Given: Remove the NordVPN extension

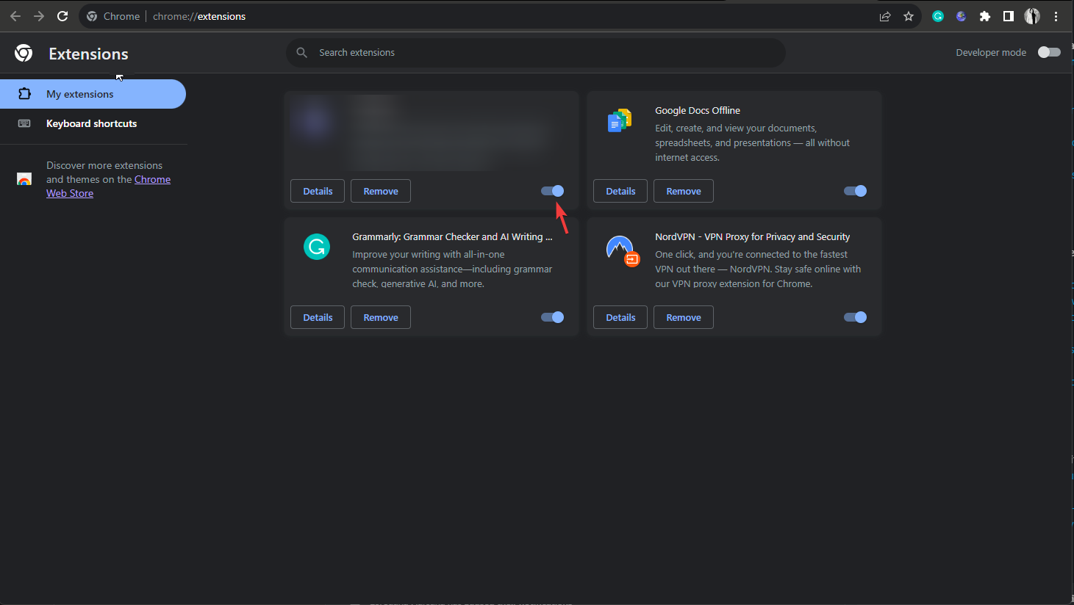Looking at the screenshot, I should [x=683, y=317].
